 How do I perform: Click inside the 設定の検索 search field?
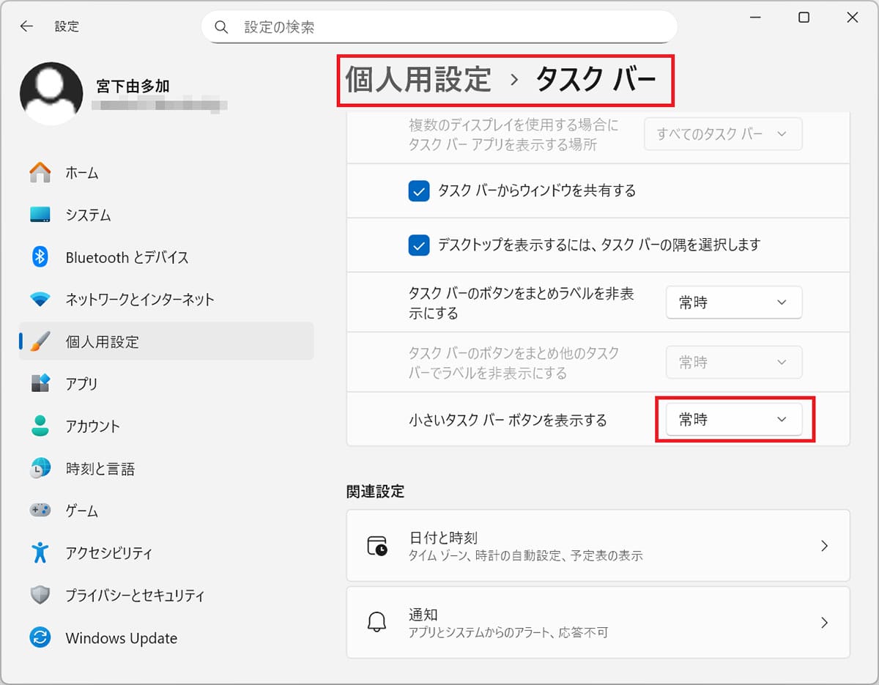(x=439, y=26)
